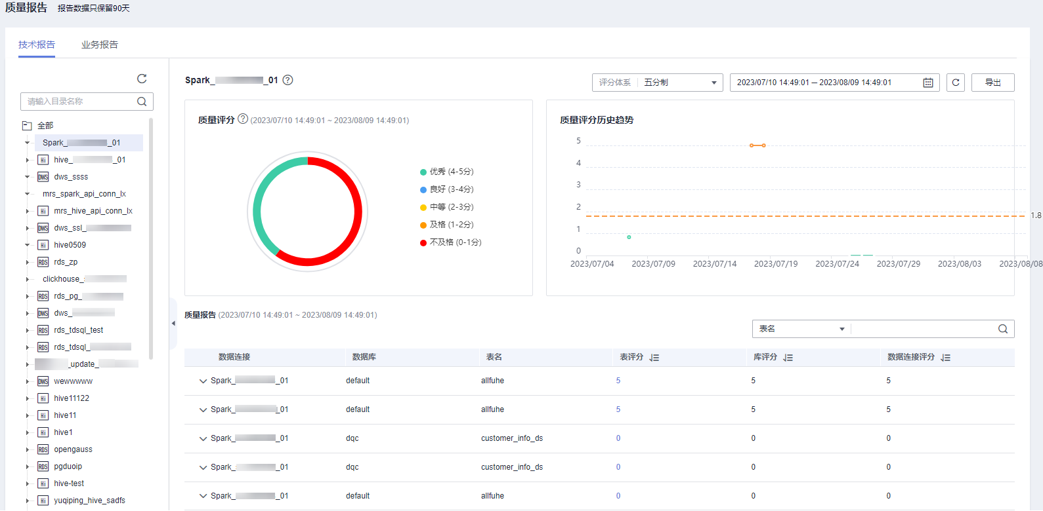Toggle 优秀 (4-5分) legend item
This screenshot has height=511, width=1043.
446,172
